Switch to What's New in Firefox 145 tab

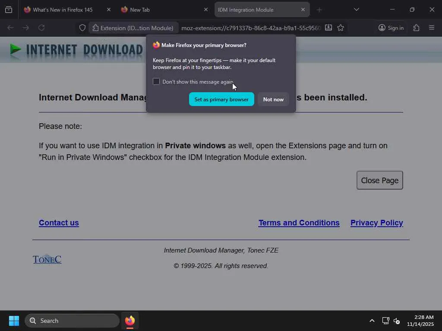click(62, 10)
